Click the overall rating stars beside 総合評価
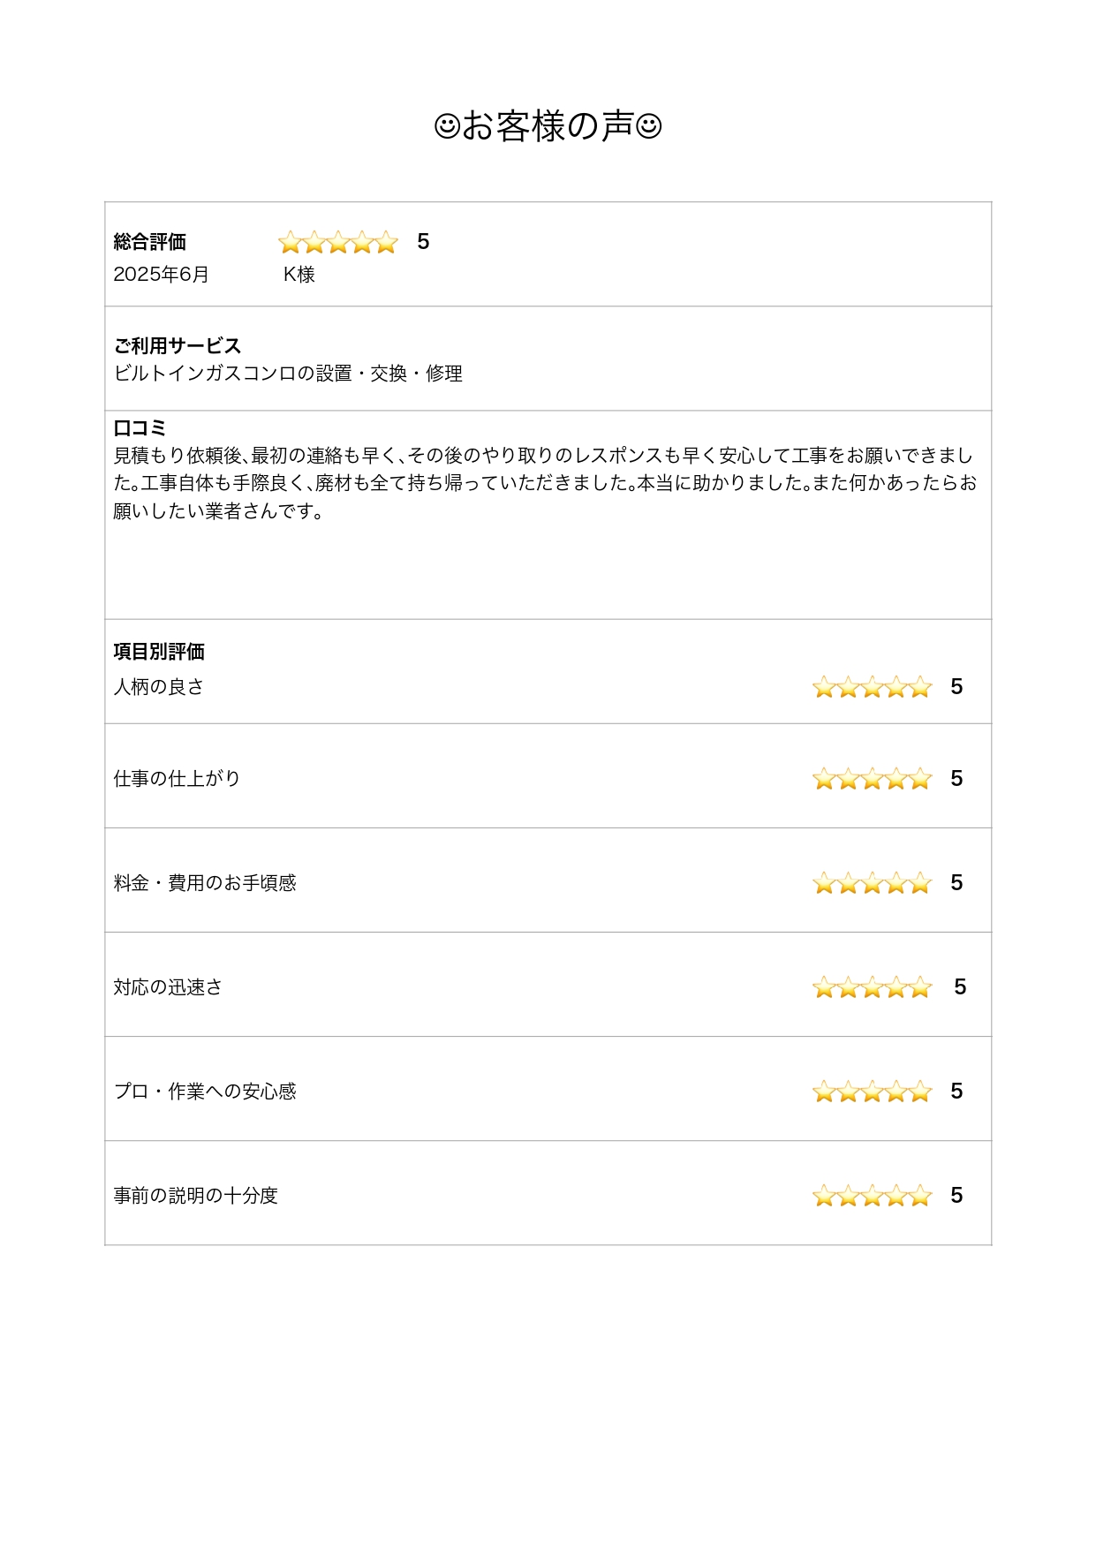This screenshot has width=1096, height=1549. (x=338, y=242)
